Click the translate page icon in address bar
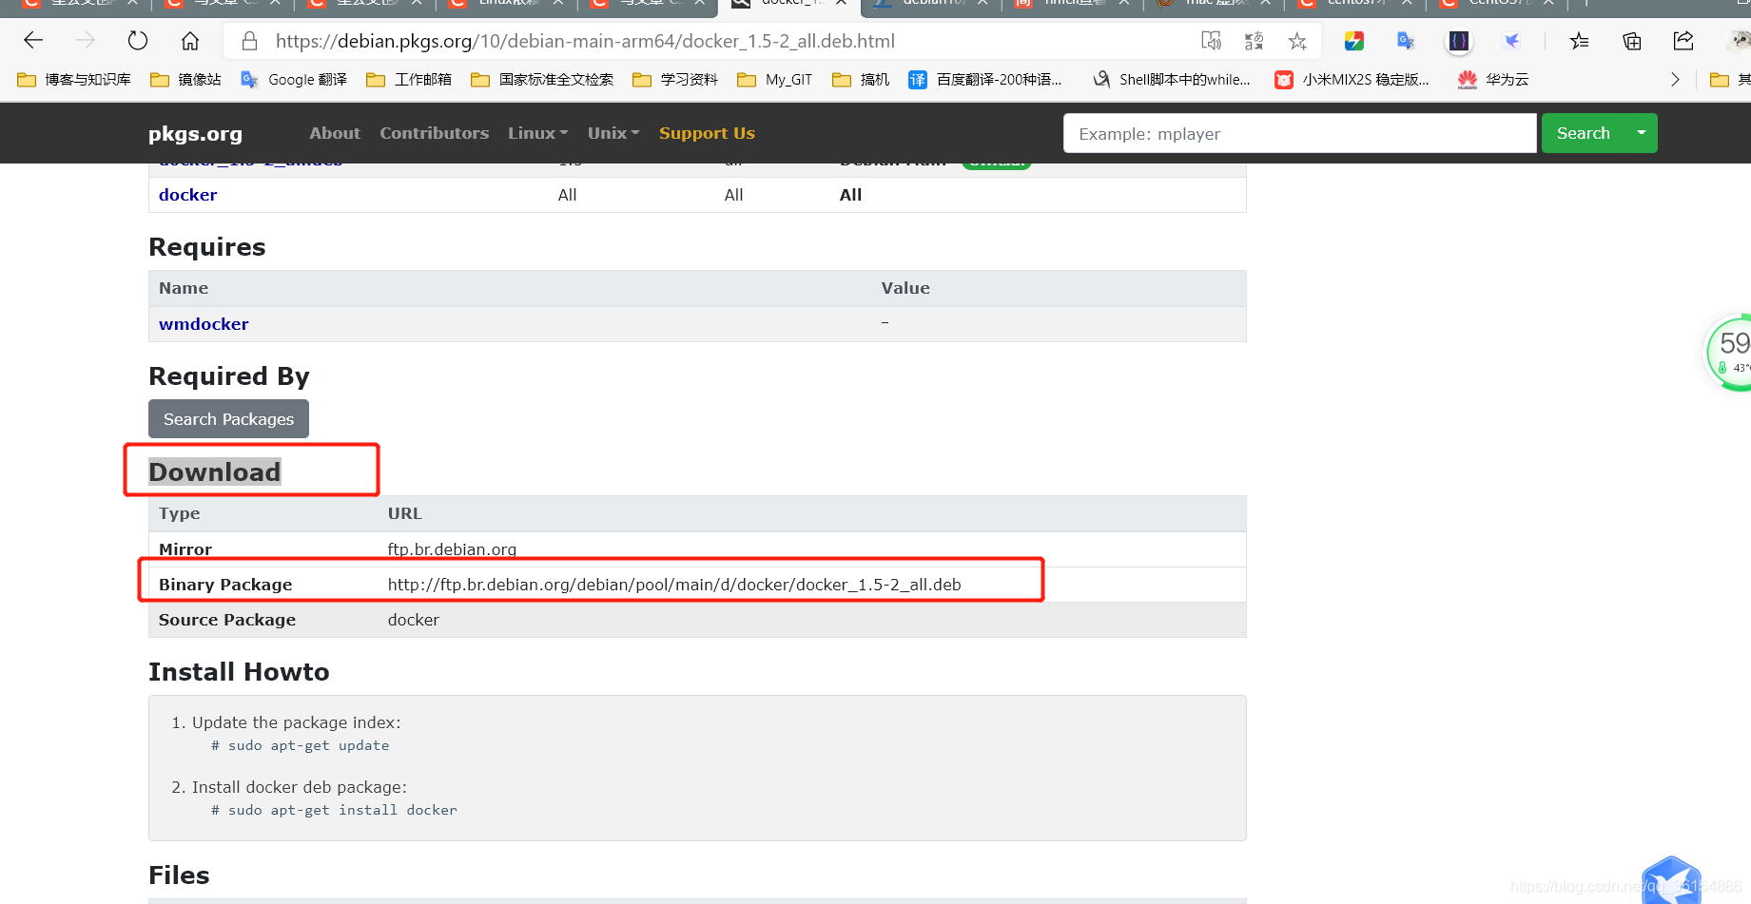Viewport: 1751px width, 904px height. click(x=1254, y=41)
